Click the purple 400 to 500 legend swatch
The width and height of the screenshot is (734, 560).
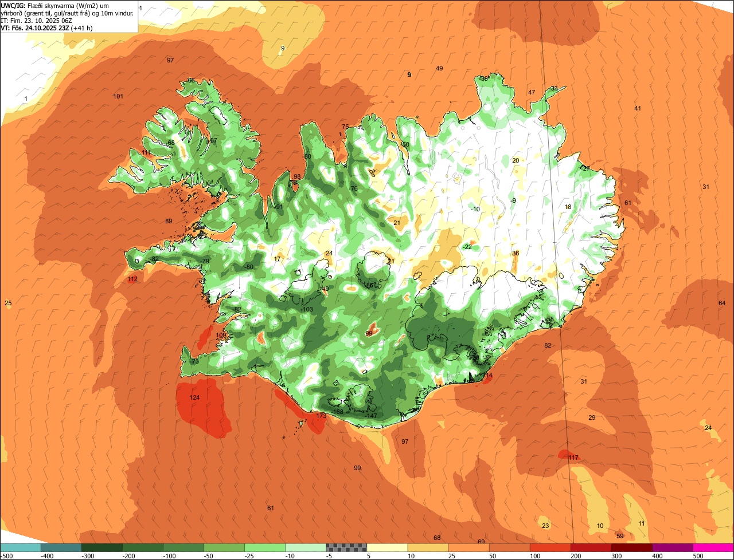(x=671, y=547)
